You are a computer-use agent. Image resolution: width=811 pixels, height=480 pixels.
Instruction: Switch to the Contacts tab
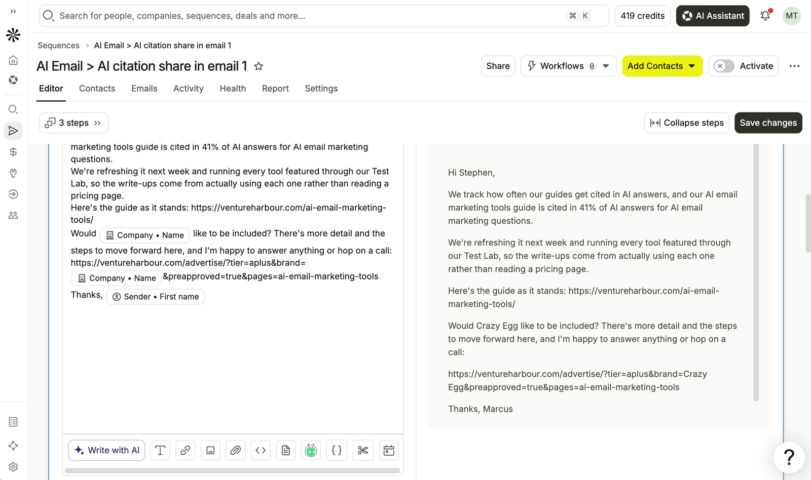pos(97,89)
